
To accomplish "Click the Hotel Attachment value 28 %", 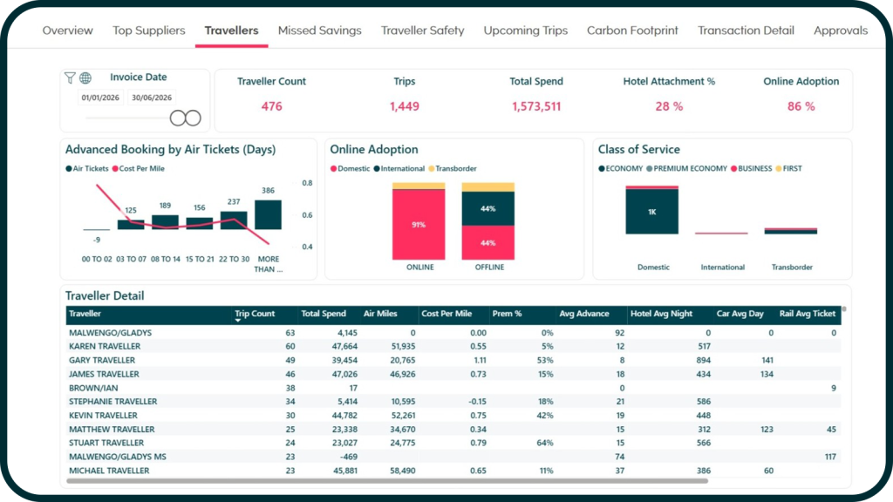I will coord(669,106).
